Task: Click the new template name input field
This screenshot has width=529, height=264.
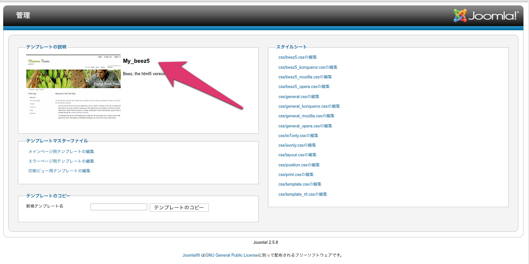Action: pyautogui.click(x=118, y=207)
